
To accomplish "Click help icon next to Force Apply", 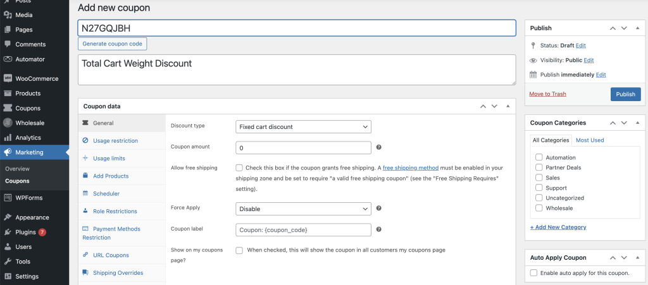I will pos(378,209).
